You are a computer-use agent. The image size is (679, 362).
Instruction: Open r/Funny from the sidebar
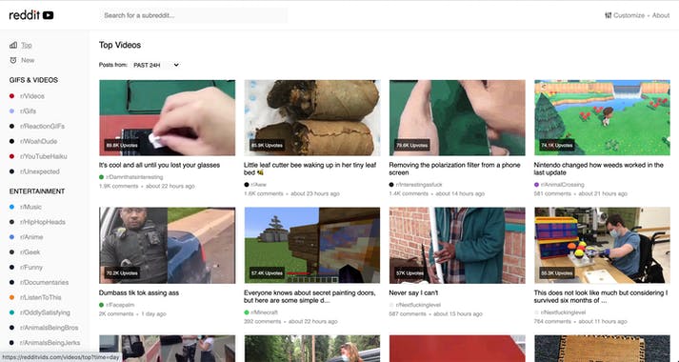click(31, 268)
